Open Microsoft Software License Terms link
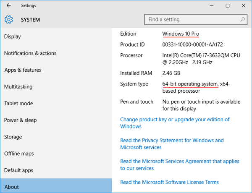 [169, 182]
